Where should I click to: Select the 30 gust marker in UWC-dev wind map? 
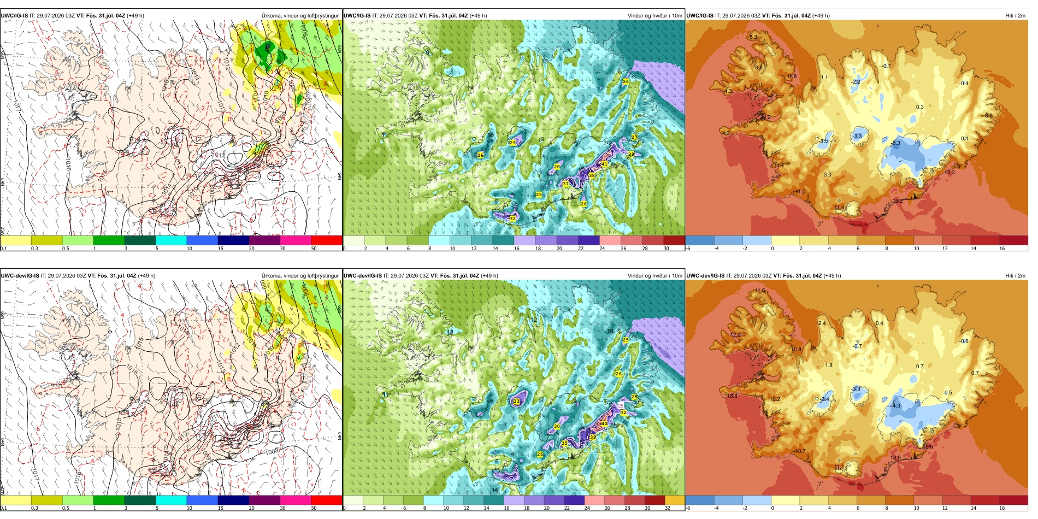coord(557,426)
